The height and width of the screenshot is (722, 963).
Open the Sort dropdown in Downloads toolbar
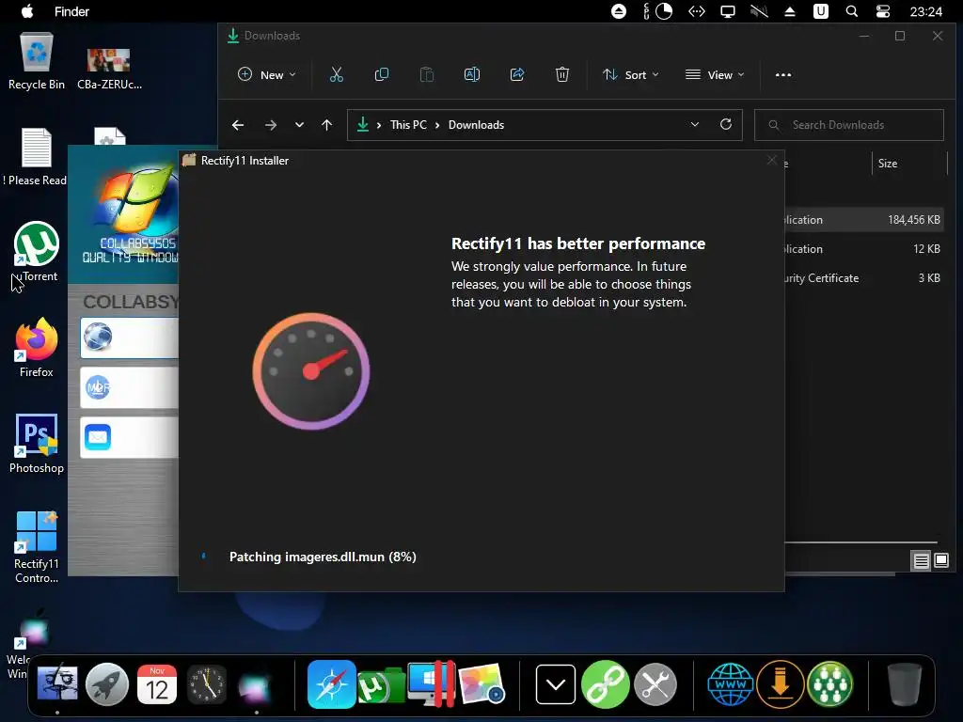click(x=631, y=75)
